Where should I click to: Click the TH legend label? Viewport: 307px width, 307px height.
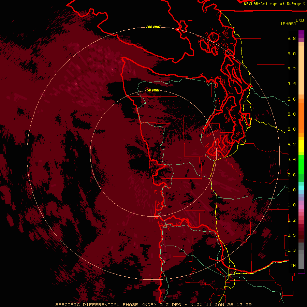[293, 266]
